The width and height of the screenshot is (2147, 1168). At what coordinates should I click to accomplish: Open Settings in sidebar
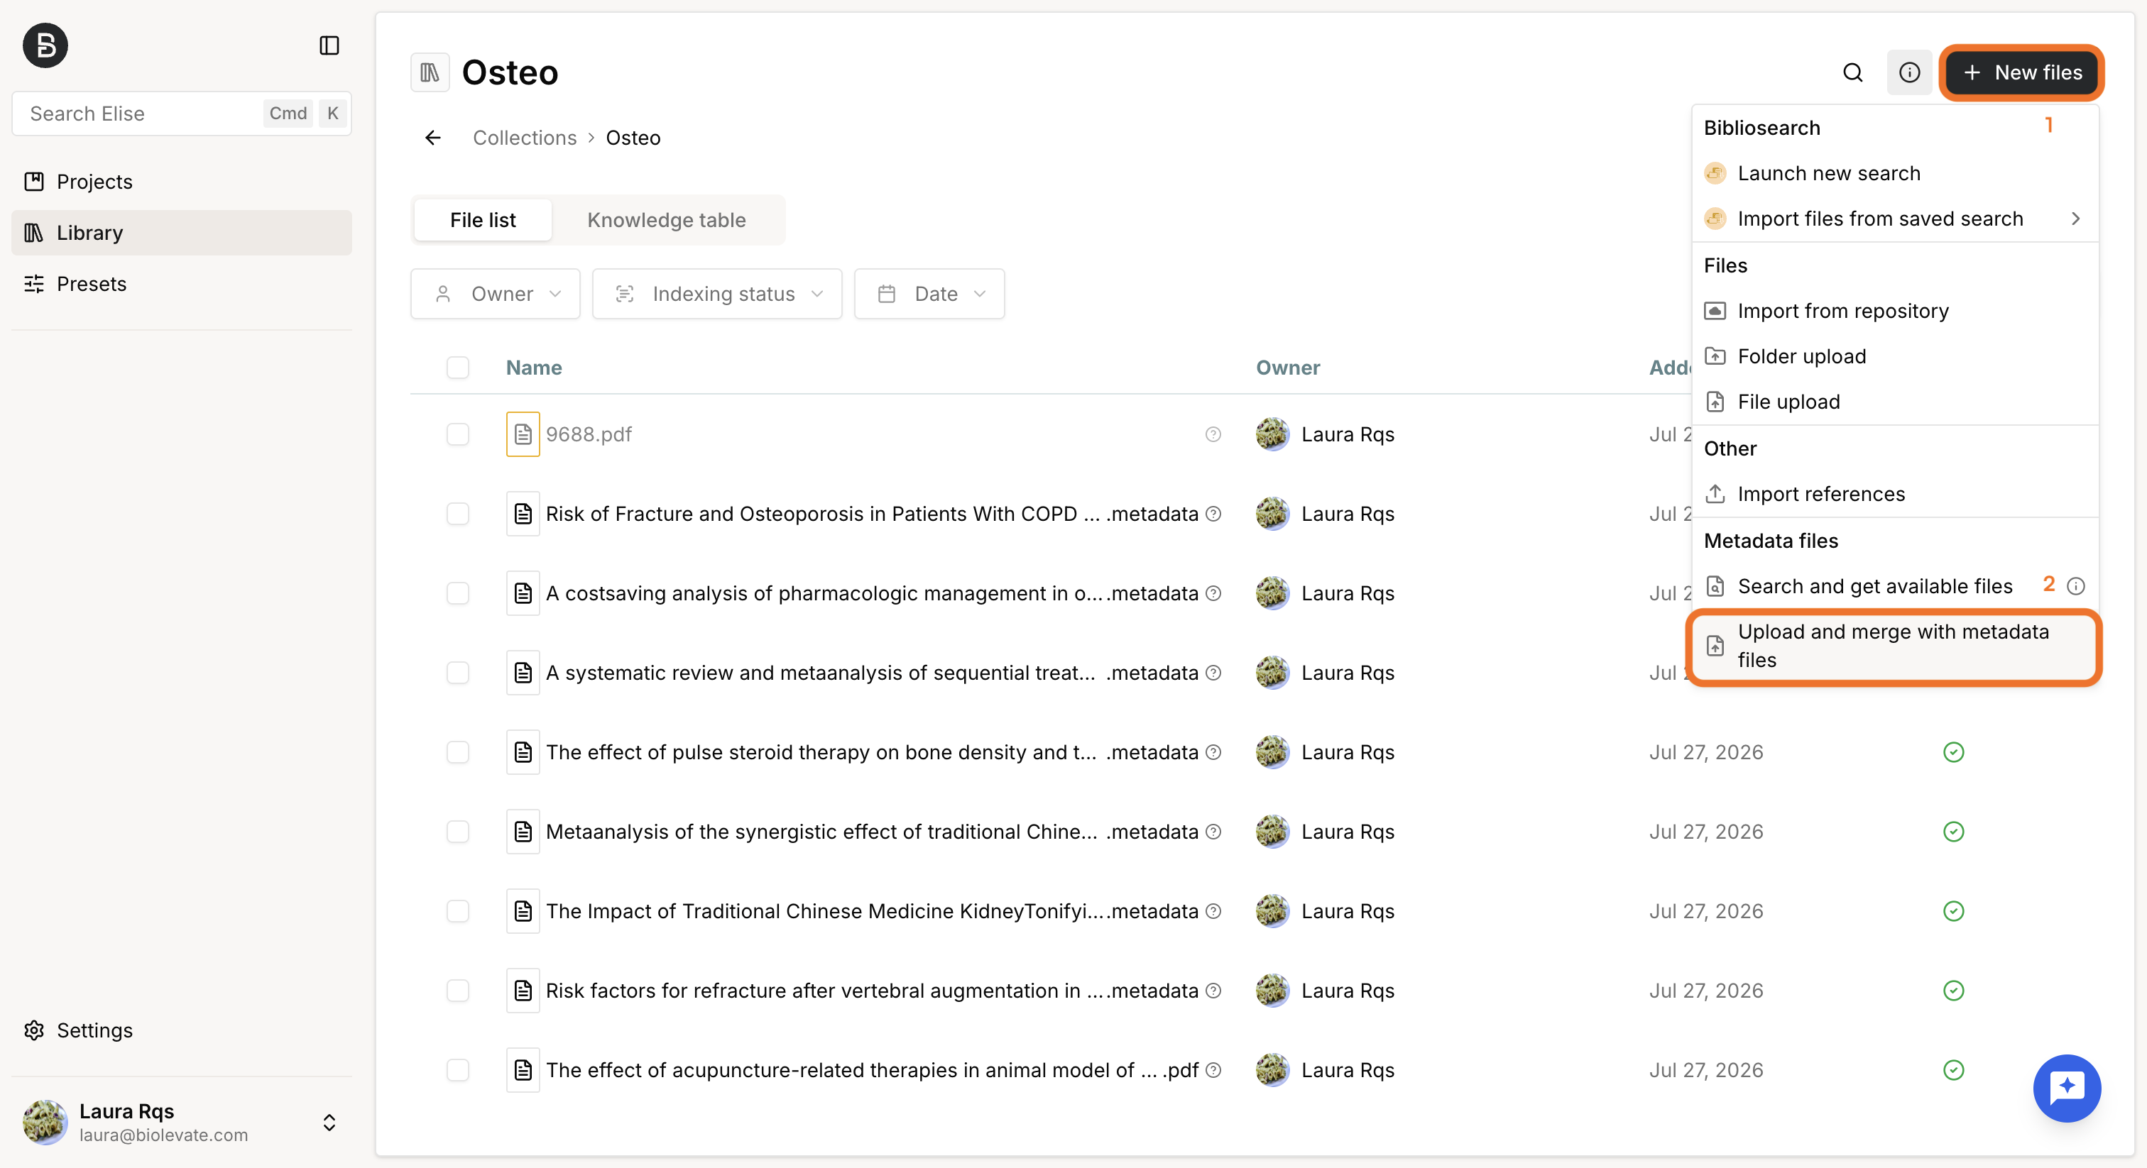182,1030
